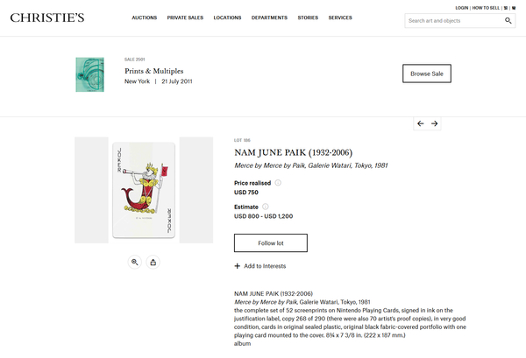
Task: Click Price realised info icon
Action: (278, 182)
